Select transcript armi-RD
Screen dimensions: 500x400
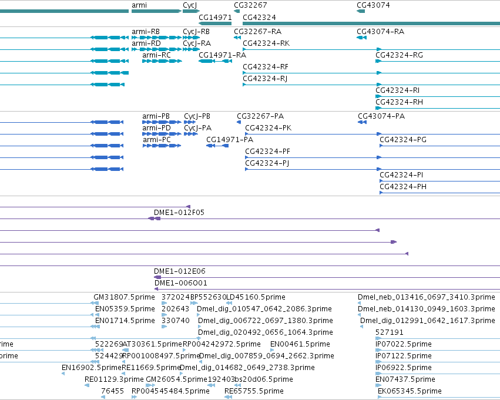pos(156,49)
